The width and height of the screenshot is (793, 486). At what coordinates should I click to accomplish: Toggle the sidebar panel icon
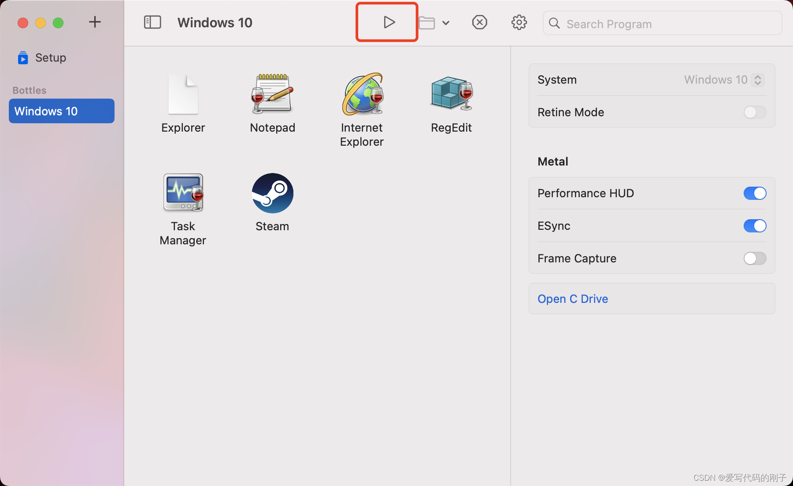click(x=152, y=22)
